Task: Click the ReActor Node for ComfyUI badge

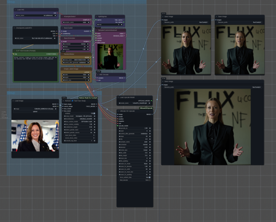Action: pyautogui.click(x=88, y=98)
